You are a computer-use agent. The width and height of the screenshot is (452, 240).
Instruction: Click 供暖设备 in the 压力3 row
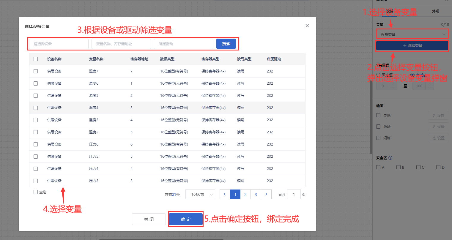click(54, 181)
